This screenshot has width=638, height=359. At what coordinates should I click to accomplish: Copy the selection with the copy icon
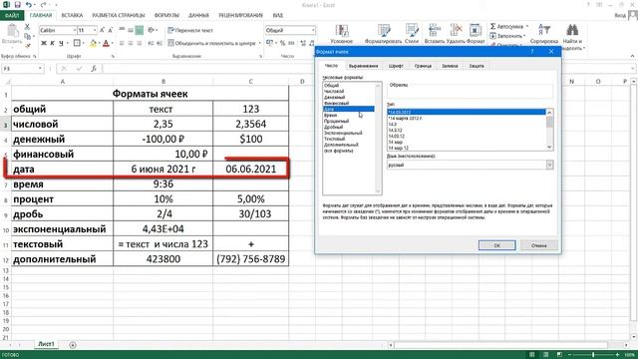27,36
